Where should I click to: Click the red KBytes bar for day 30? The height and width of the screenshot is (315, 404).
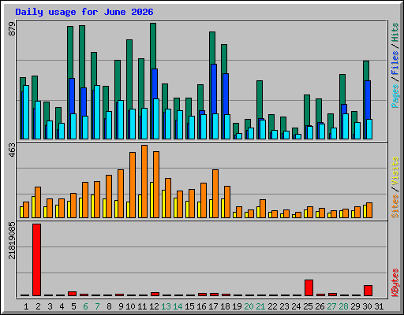[x=368, y=291]
